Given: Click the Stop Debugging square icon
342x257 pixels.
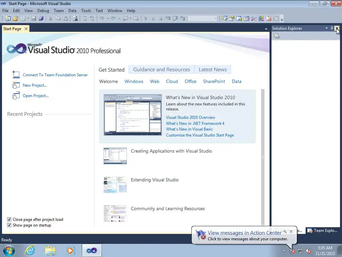Looking at the screenshot, I should (160, 19).
